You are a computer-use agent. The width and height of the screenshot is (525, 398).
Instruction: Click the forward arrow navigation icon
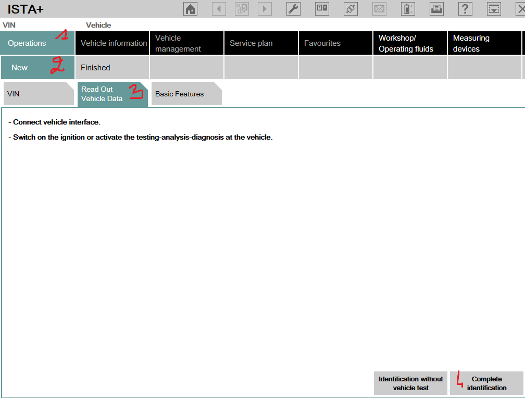click(x=265, y=9)
